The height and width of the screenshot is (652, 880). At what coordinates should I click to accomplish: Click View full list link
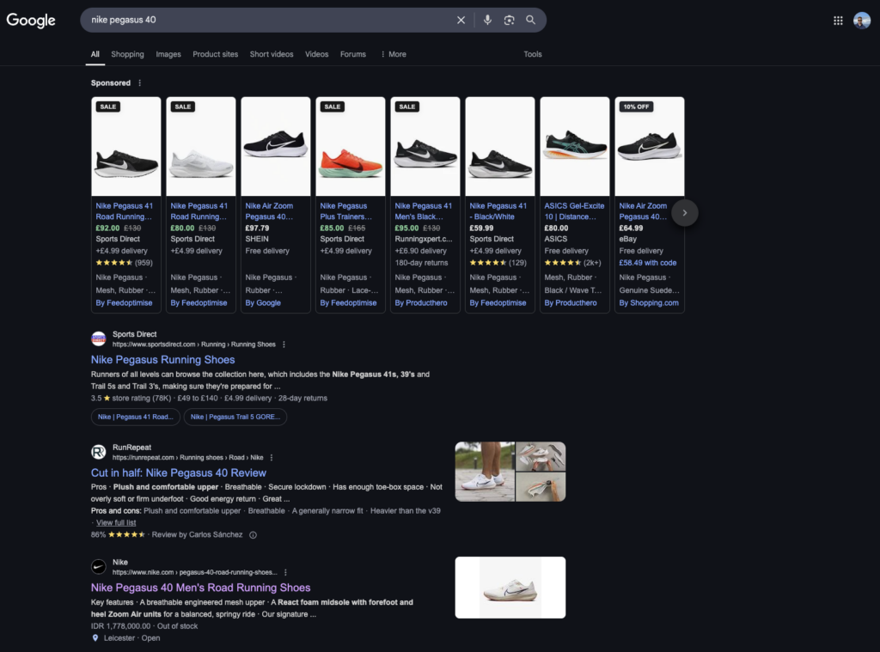116,523
